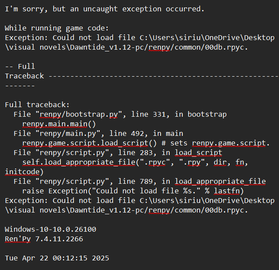This screenshot has height=270, width=279.
Task: Click the underlined 'Ren'Py' version text
Action: coord(18,239)
